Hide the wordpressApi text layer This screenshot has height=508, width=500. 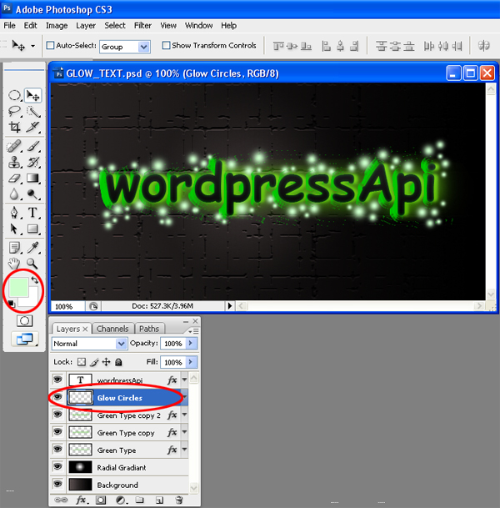(x=57, y=380)
